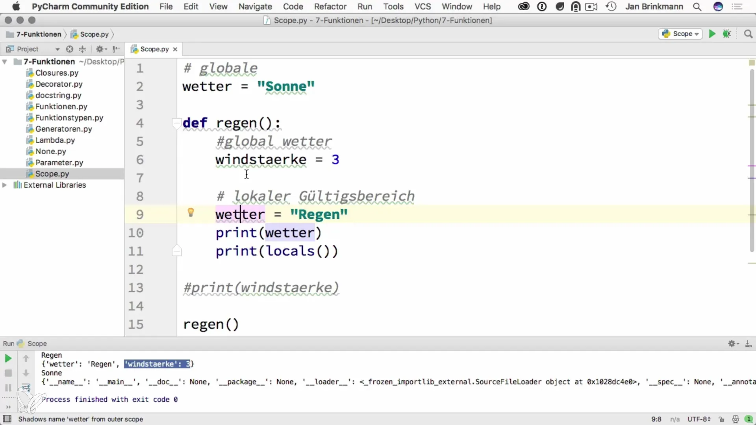Show more Run panel actions chevron
756x425 pixels.
(x=8, y=407)
